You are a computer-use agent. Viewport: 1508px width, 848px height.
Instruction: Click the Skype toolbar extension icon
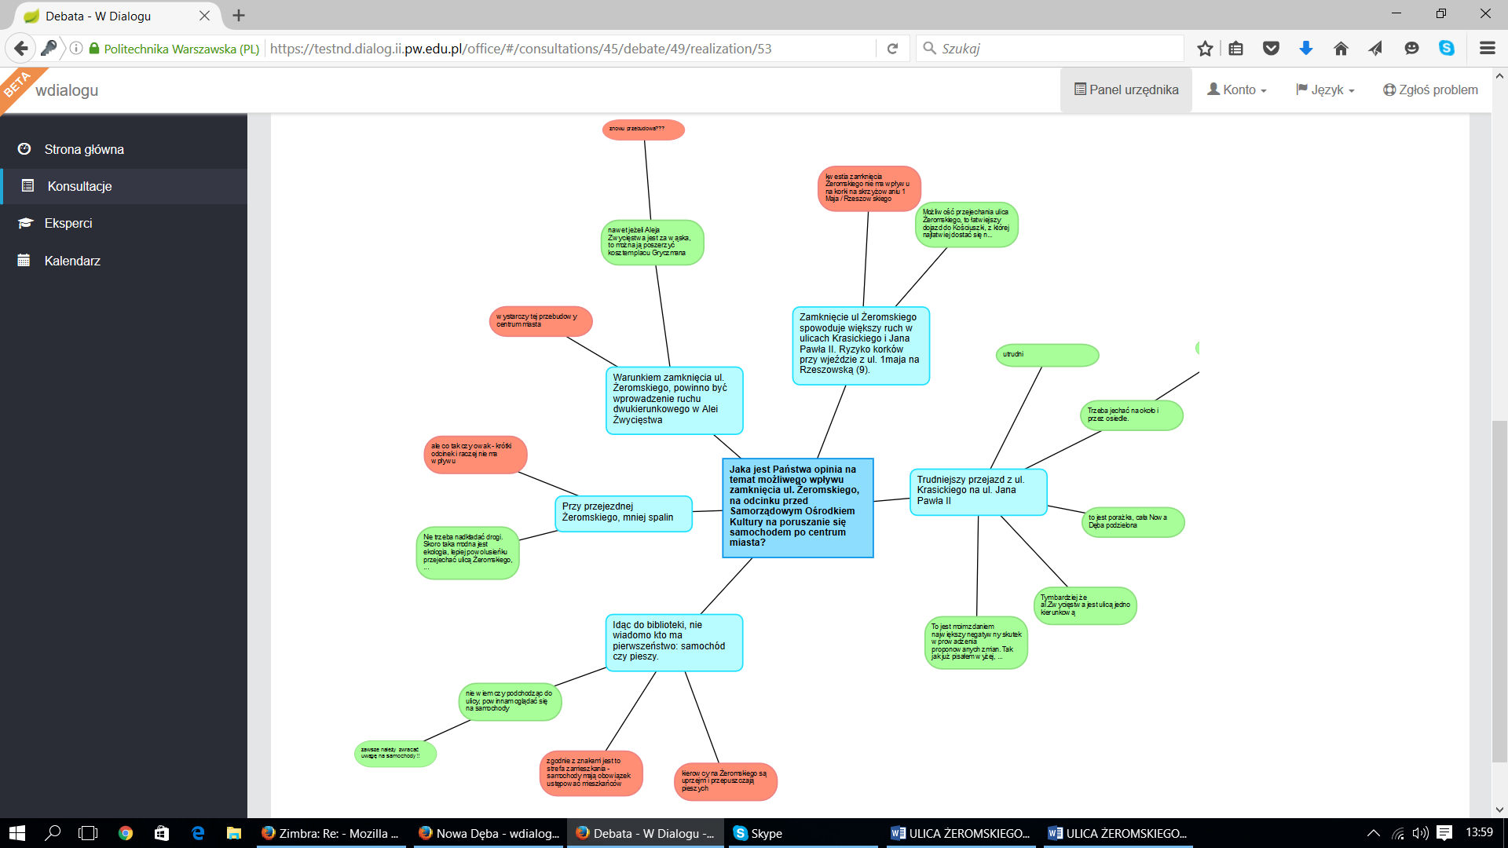(1446, 49)
